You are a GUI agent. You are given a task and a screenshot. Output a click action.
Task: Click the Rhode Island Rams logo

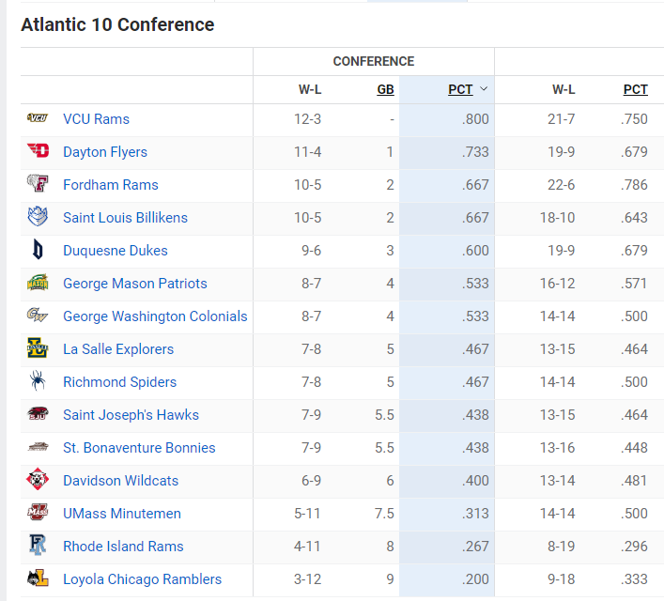(x=38, y=545)
